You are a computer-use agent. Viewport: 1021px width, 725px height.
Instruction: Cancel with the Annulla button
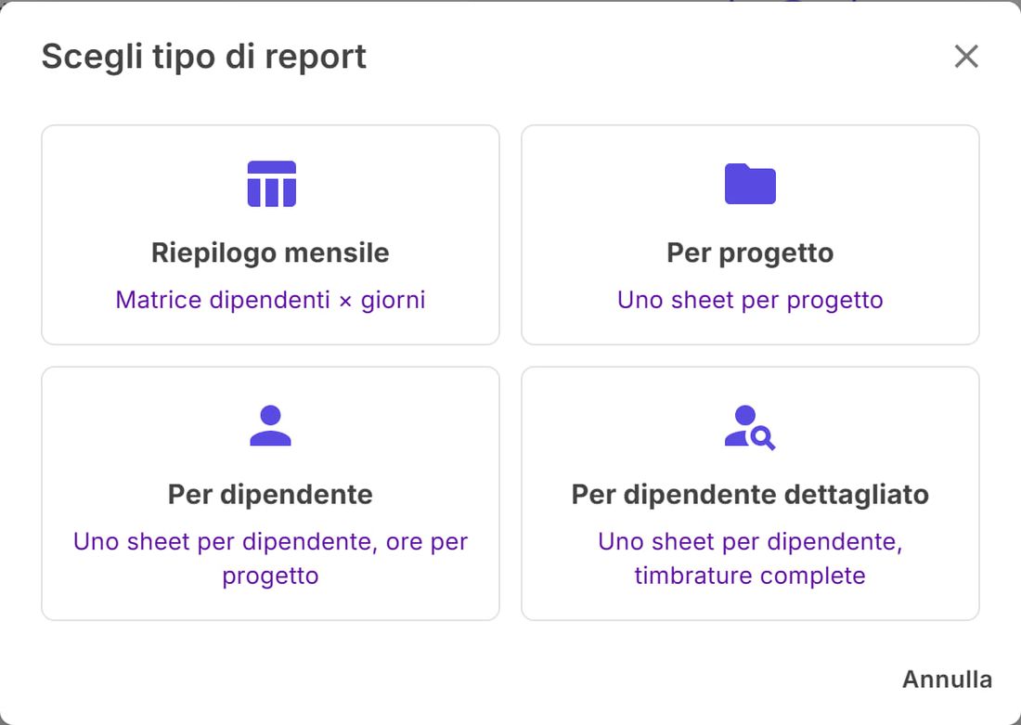[947, 680]
